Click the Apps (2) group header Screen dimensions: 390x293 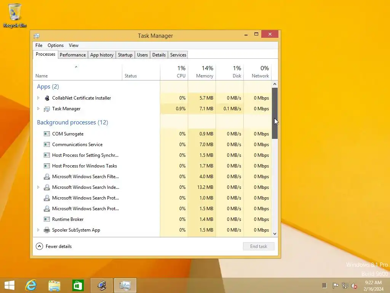[x=48, y=87]
